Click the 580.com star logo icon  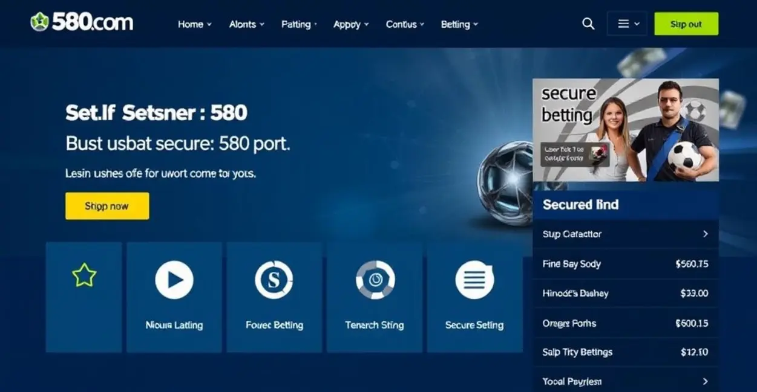point(39,22)
